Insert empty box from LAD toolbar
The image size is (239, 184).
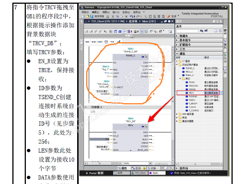coord(106,42)
